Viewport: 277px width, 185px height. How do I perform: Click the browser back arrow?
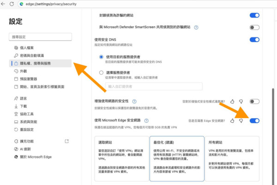click(3, 4)
